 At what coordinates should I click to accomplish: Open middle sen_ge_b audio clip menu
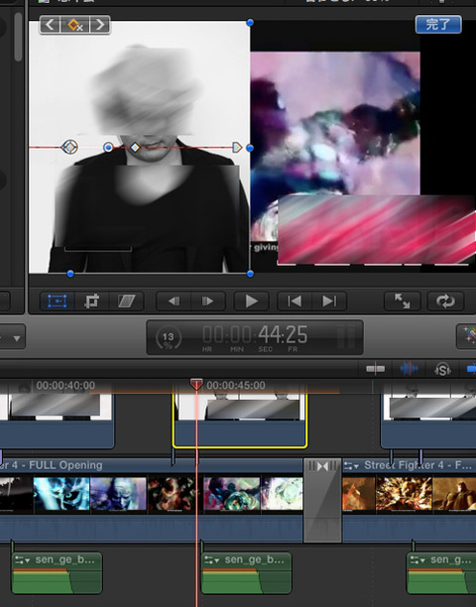pyautogui.click(x=212, y=560)
